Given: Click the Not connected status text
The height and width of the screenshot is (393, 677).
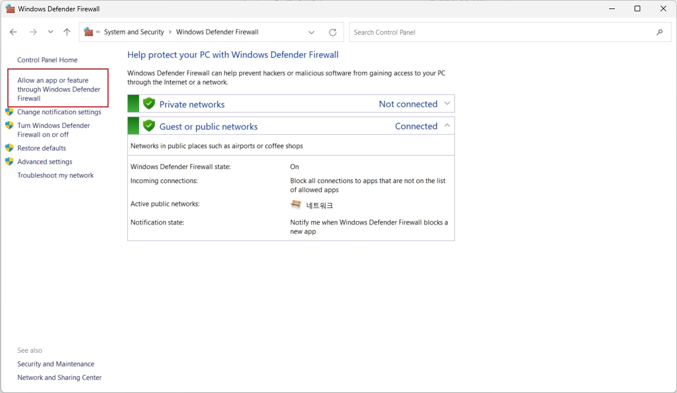Looking at the screenshot, I should click(x=408, y=104).
